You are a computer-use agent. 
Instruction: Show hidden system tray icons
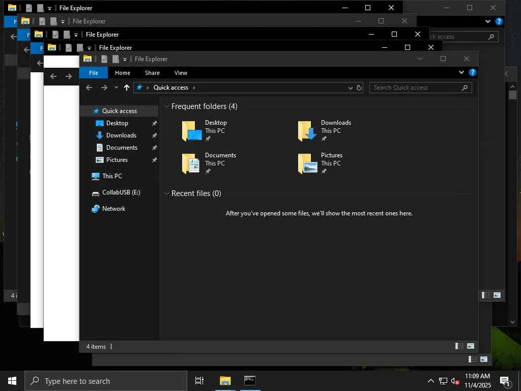[430, 381]
